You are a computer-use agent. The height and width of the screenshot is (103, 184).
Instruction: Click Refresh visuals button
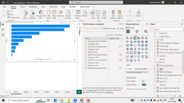(x=108, y=29)
